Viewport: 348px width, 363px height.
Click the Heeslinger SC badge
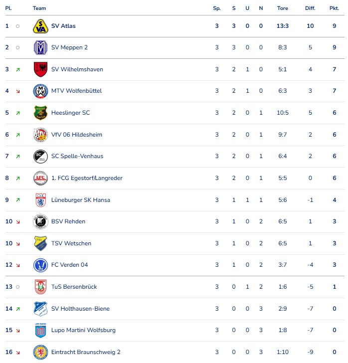(x=40, y=113)
